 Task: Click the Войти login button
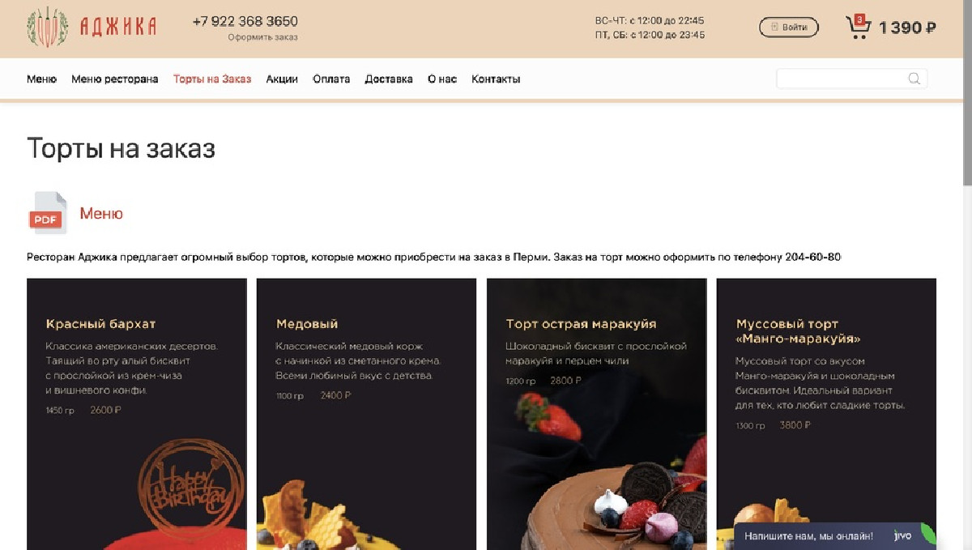point(789,28)
